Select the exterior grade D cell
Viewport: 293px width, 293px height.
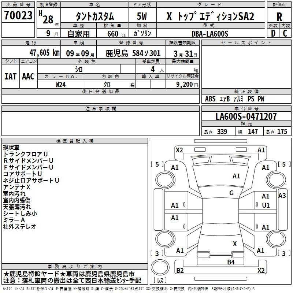273,33
